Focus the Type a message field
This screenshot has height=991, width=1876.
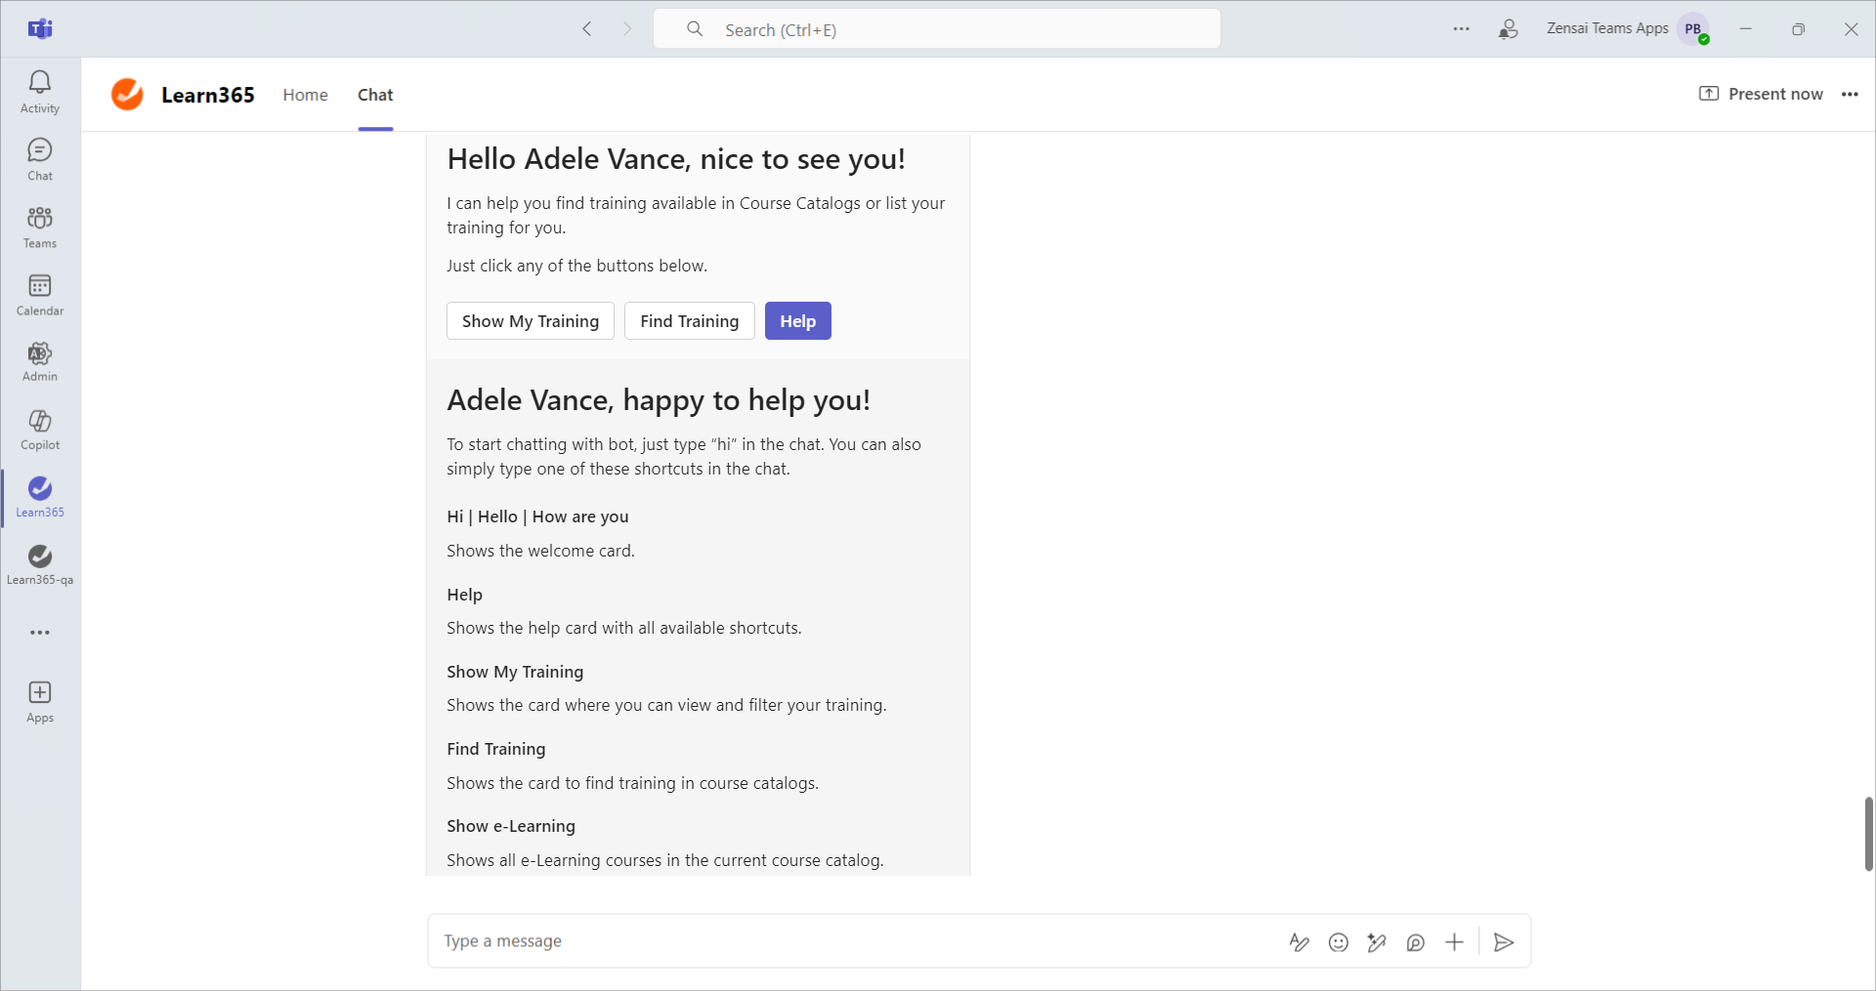(x=850, y=941)
